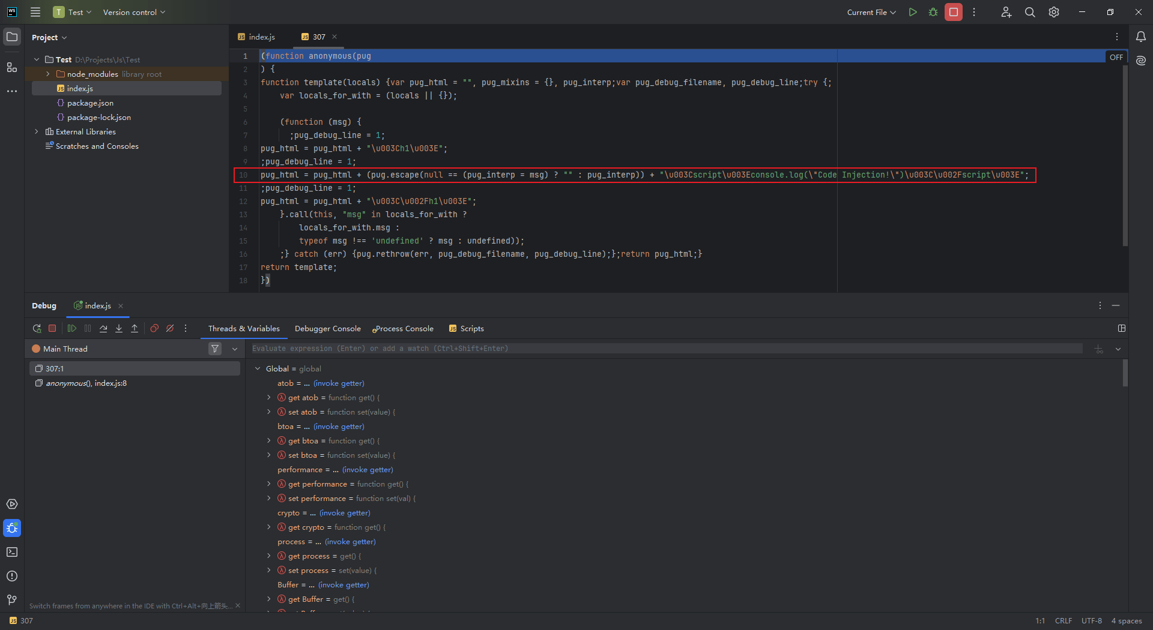
Task: Open the Structure tool window icon
Action: pyautogui.click(x=11, y=67)
